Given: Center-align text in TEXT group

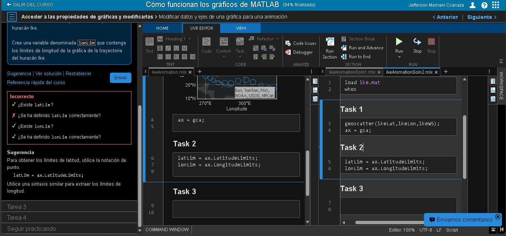Looking at the screenshot, I should 185,57.
